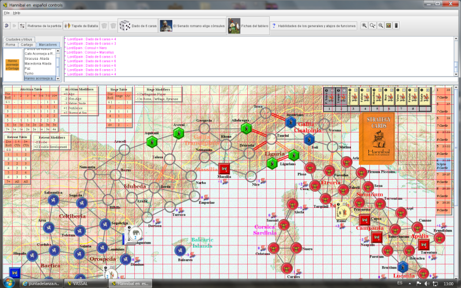This screenshot has height=288, width=461.
Task: Select the Fabius general card
Action: point(365,97)
